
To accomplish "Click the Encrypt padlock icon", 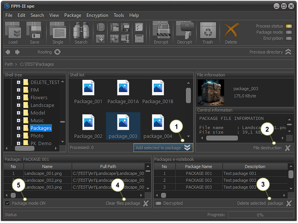I will [x=161, y=30].
